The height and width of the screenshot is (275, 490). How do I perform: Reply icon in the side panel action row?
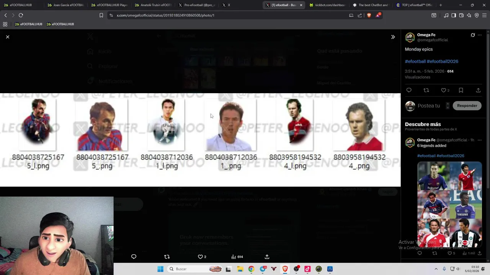click(x=409, y=90)
